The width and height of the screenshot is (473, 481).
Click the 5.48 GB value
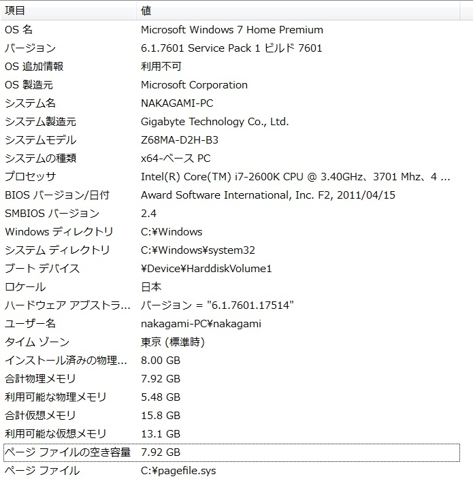coord(161,397)
